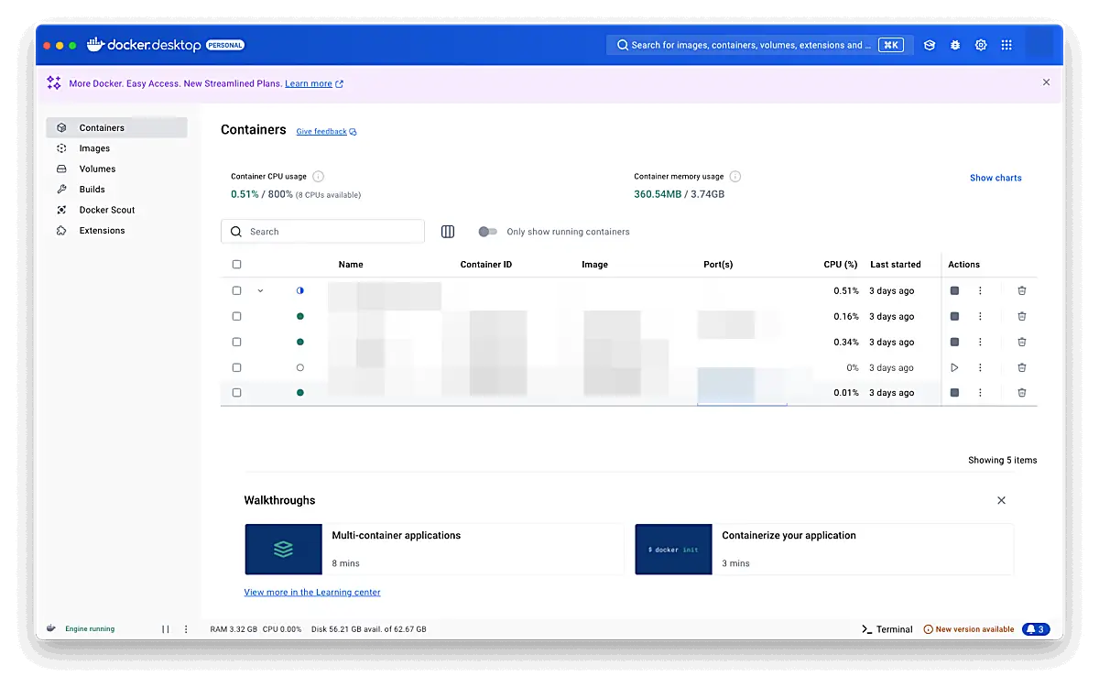1099x687 pixels.
Task: Check the box for the 0.16% CPU row
Action: point(236,316)
